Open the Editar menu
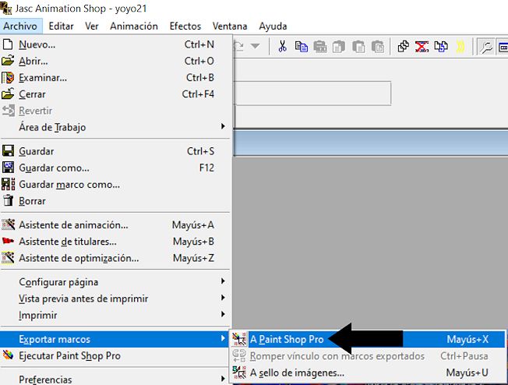 [x=62, y=26]
